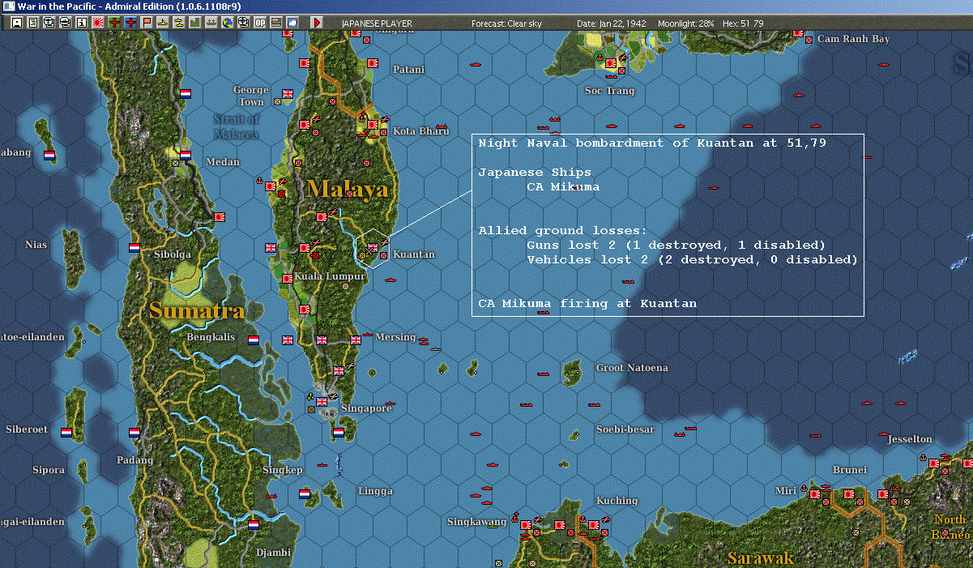Click the War in the Pacific window icon
This screenshot has width=973, height=568.
[x=7, y=6]
